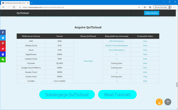Add this page to favorites star
This screenshot has width=178, height=110.
tap(139, 7)
